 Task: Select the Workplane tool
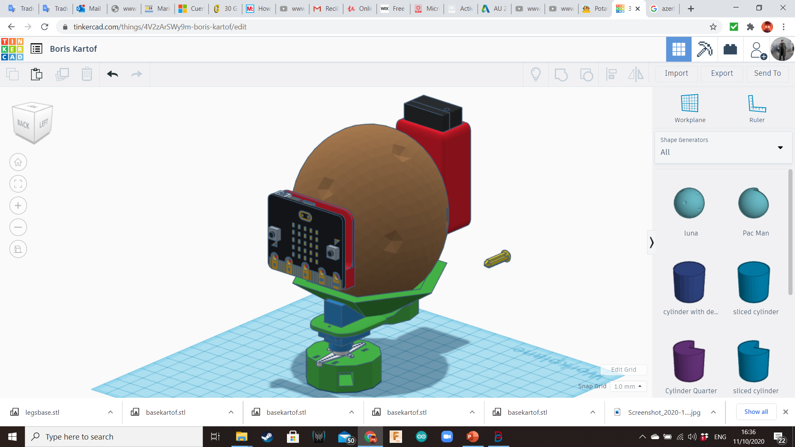tap(689, 108)
